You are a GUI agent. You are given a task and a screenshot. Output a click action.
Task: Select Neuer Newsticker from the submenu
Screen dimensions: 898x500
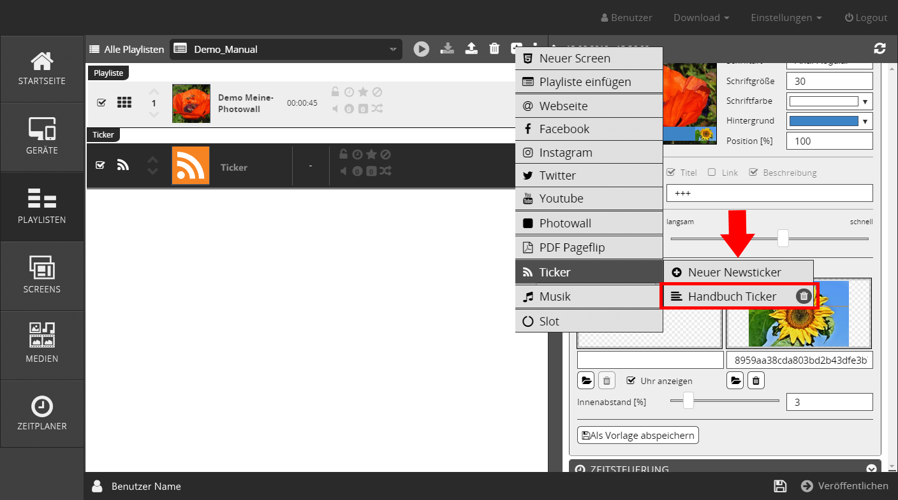point(734,272)
